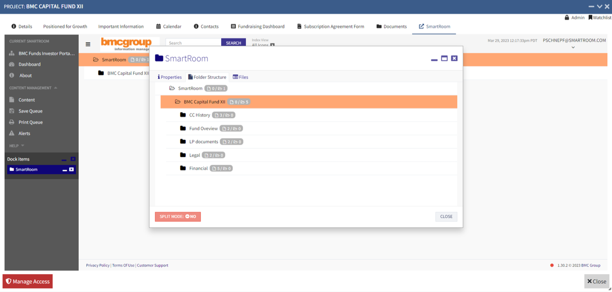Open the Contacts tab

coord(206,26)
